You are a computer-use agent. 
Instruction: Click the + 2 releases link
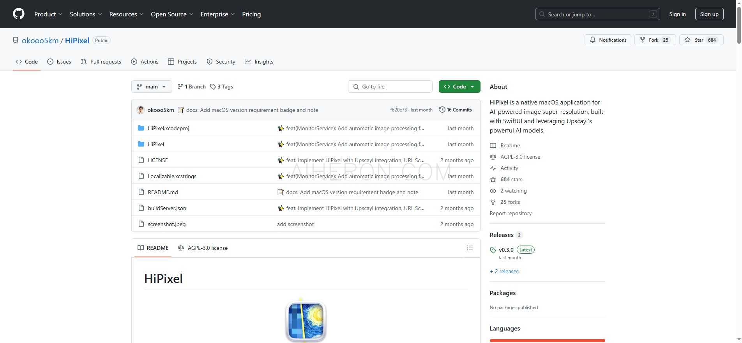[x=504, y=271]
